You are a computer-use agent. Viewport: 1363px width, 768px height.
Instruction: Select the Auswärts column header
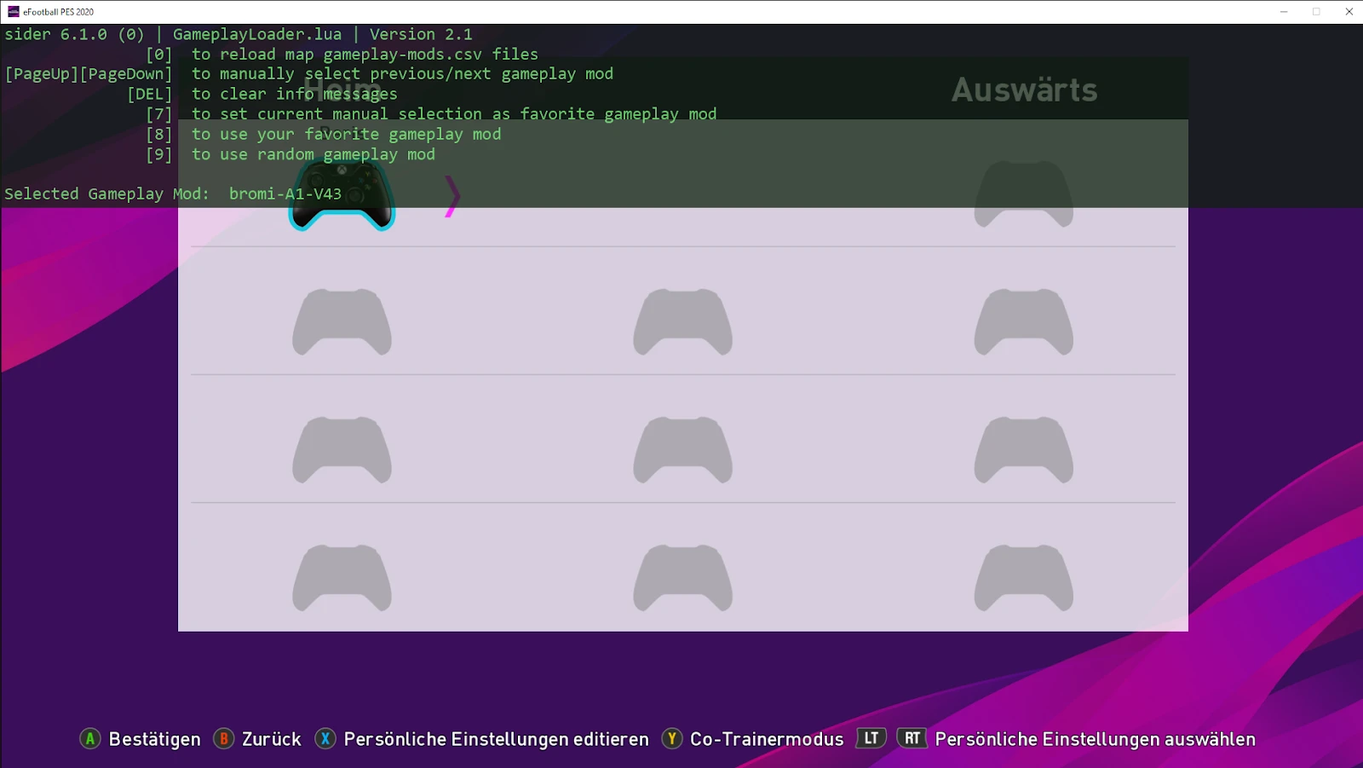coord(1025,90)
